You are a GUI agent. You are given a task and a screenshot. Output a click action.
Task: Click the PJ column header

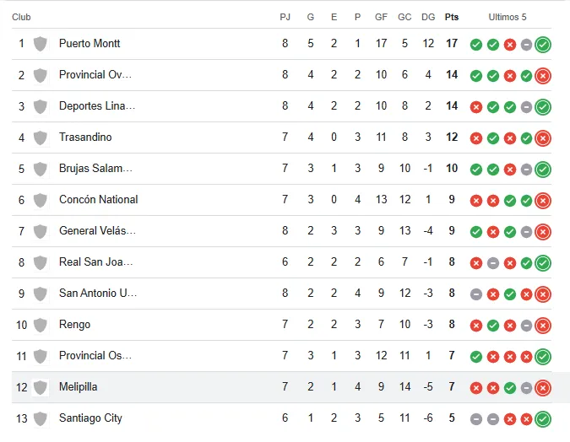[285, 18]
